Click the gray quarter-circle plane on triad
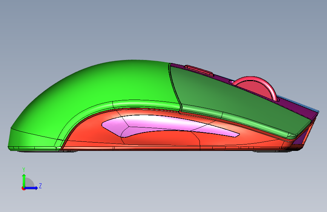The width and height of the screenshot is (327, 212). tap(29, 183)
